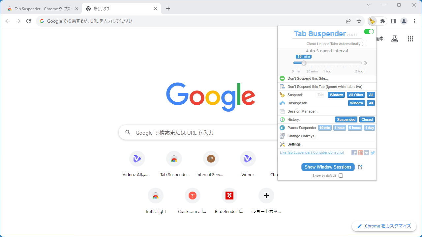
Task: Open the Consider donating link
Action: 312,152
